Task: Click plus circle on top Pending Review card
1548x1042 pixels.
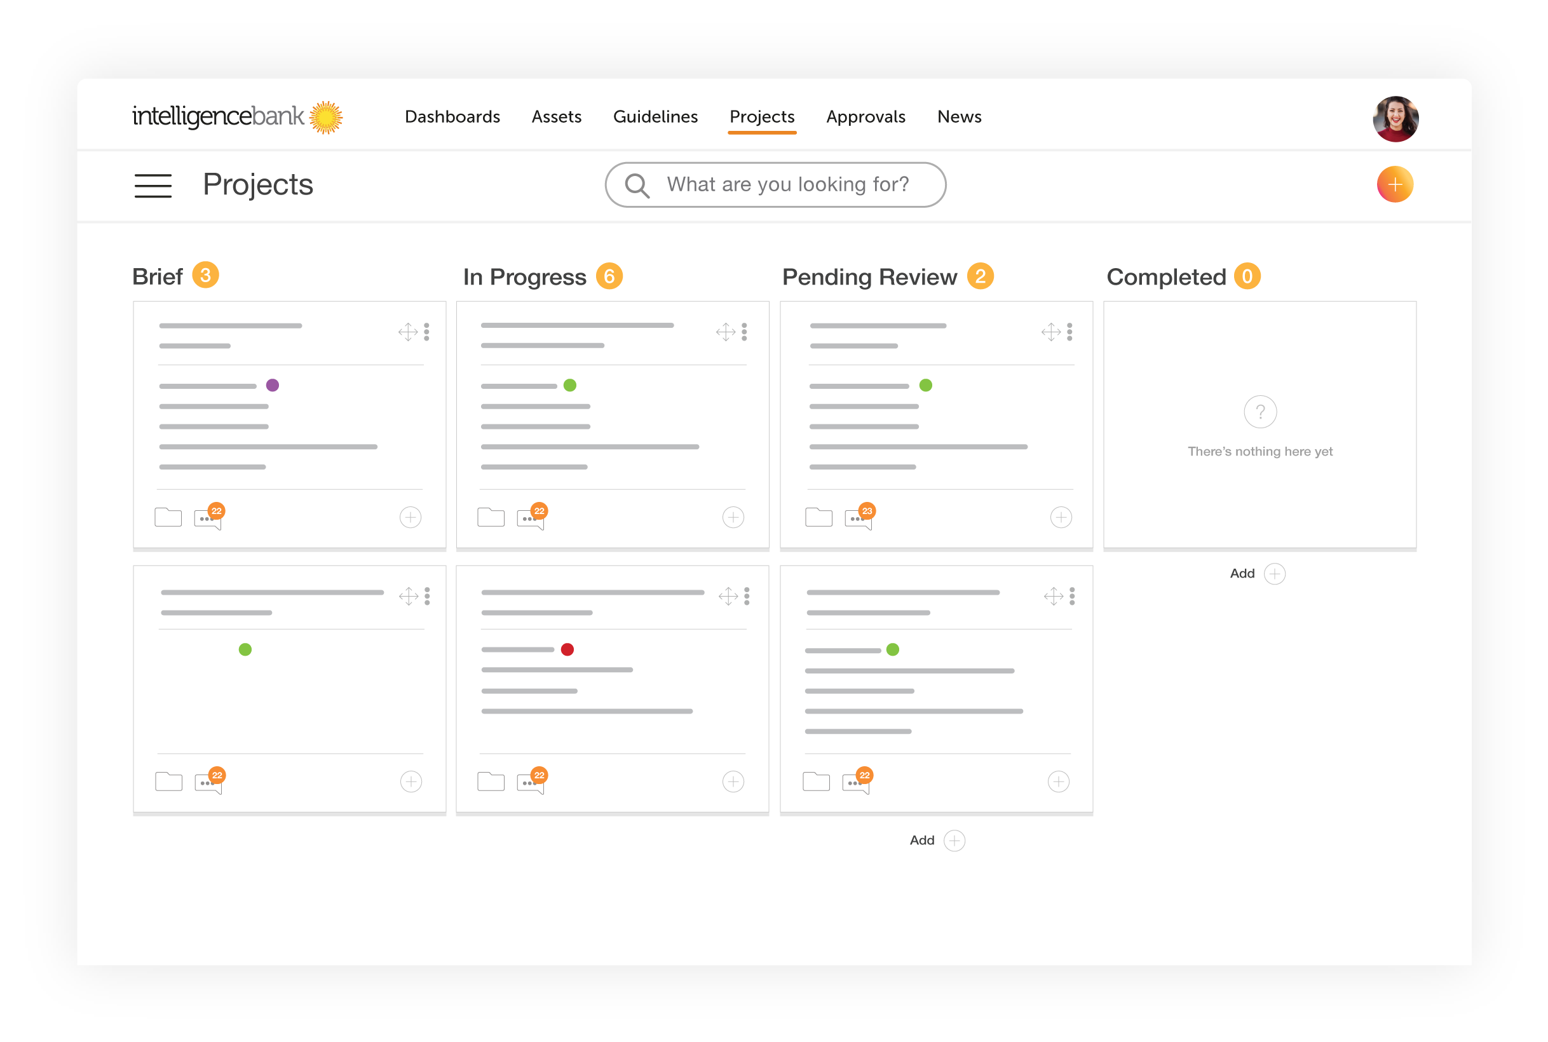Action: pyautogui.click(x=1061, y=517)
